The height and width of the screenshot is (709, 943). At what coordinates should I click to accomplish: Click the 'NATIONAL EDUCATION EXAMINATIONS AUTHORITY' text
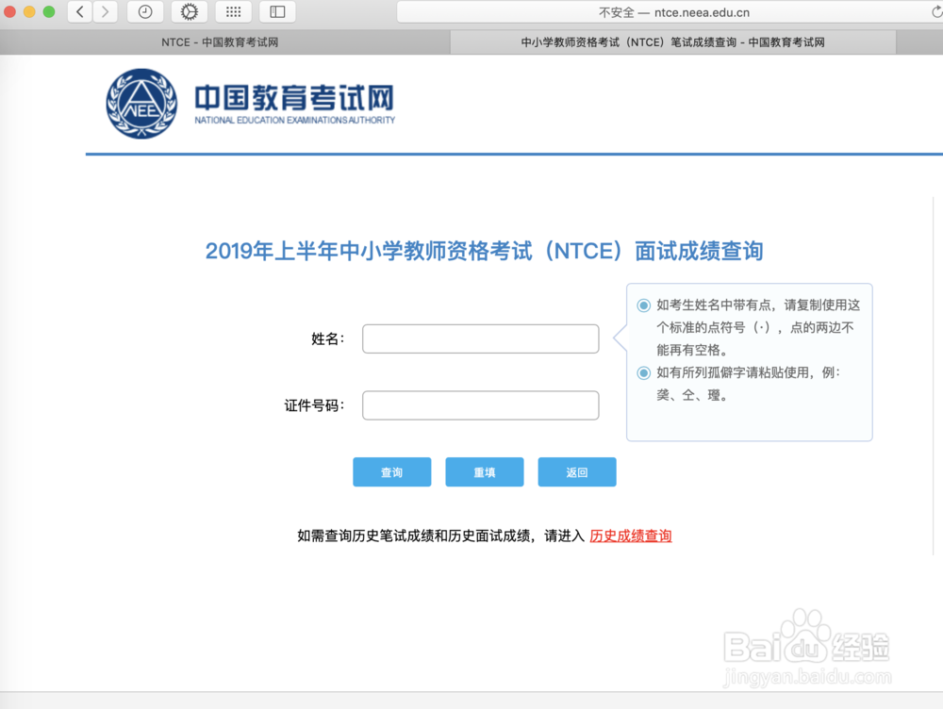coord(294,121)
